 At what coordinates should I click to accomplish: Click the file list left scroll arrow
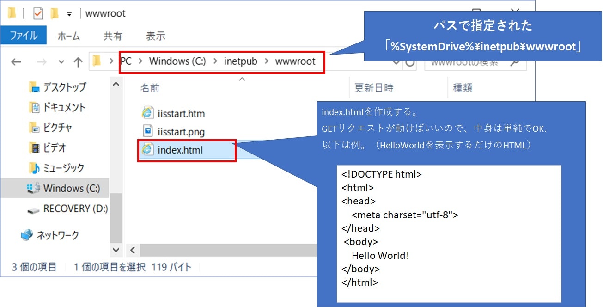click(132, 250)
